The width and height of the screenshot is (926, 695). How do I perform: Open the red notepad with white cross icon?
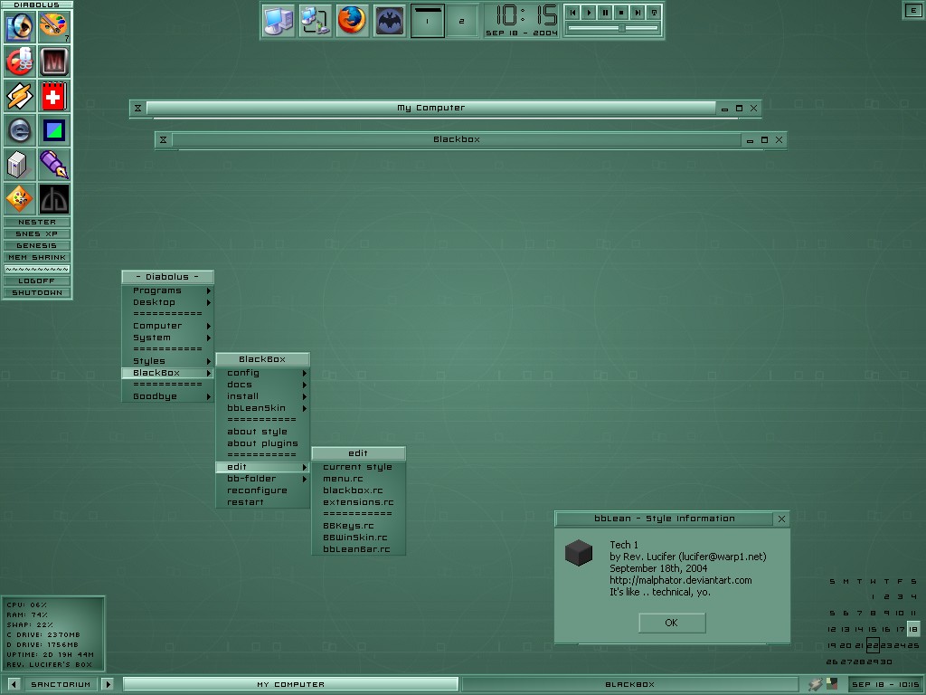click(x=53, y=96)
